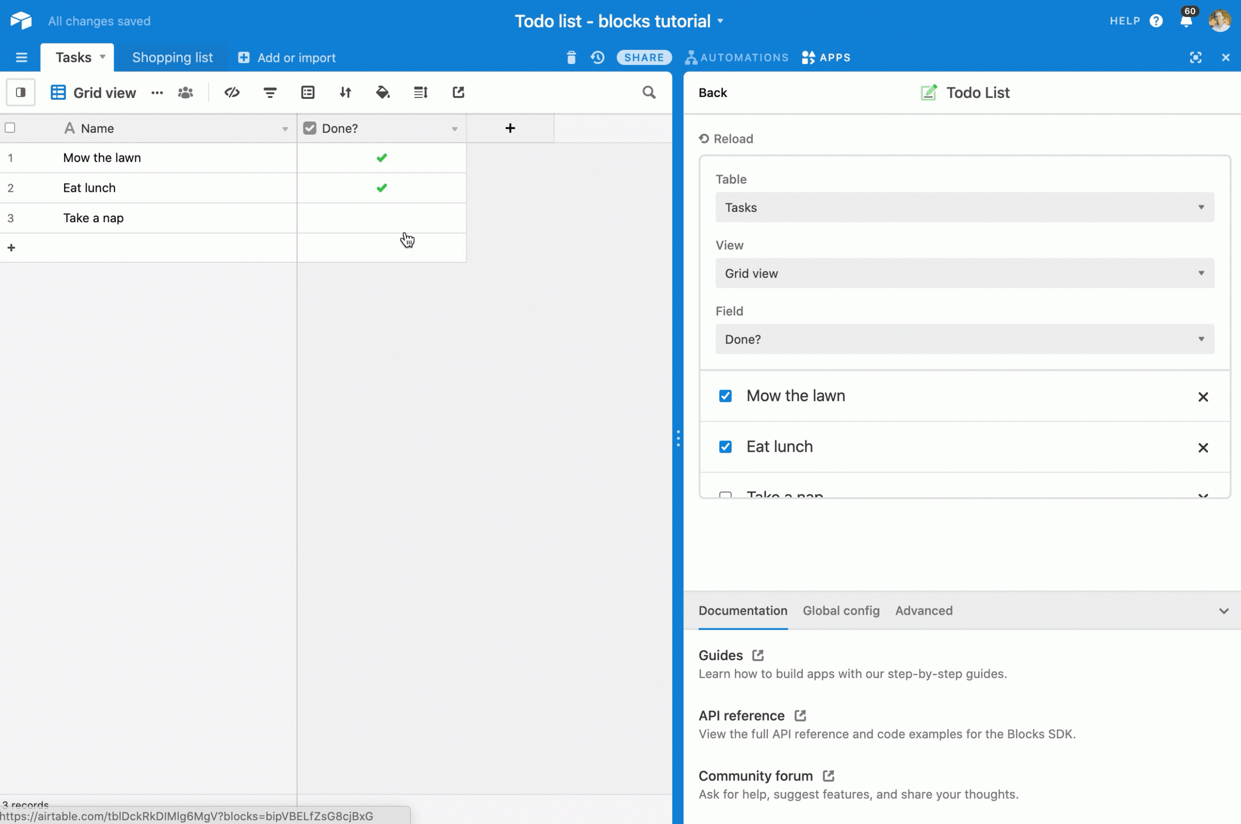Screen dimensions: 1241x824
Task: Select the hide fields icon
Action: [x=232, y=92]
